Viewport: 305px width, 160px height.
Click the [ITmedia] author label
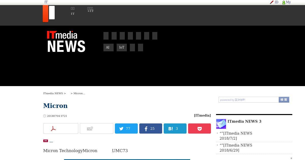[x=202, y=115]
